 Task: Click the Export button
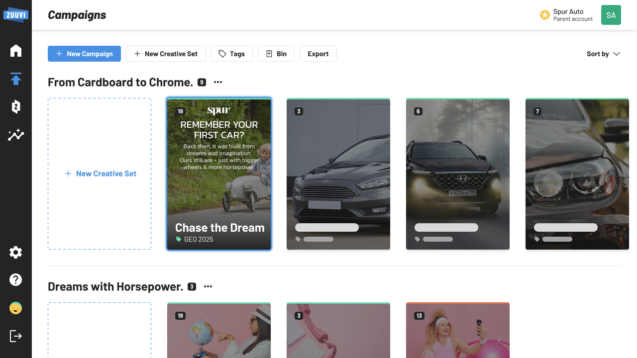(x=318, y=54)
